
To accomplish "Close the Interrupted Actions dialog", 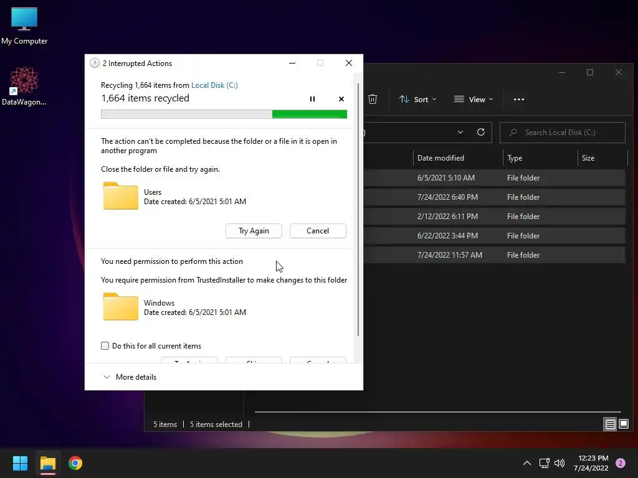I will [349, 63].
